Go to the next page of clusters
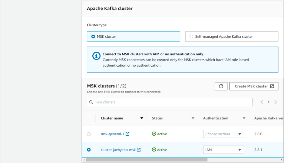 (276, 102)
